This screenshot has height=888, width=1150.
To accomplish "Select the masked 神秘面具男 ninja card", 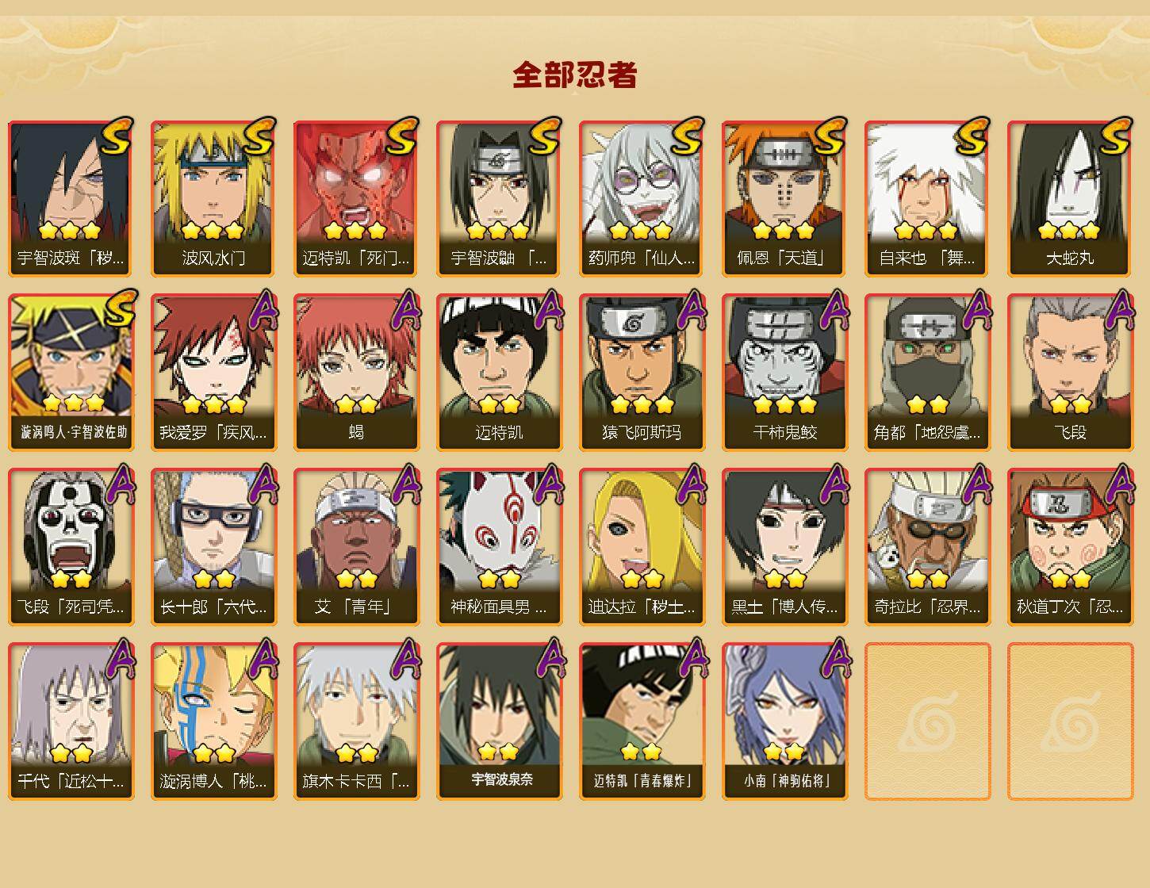I will pyautogui.click(x=499, y=547).
